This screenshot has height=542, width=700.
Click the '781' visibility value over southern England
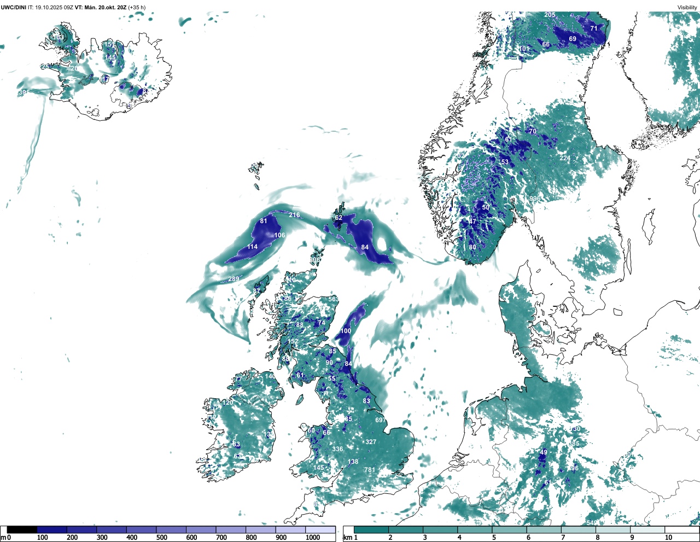point(370,470)
